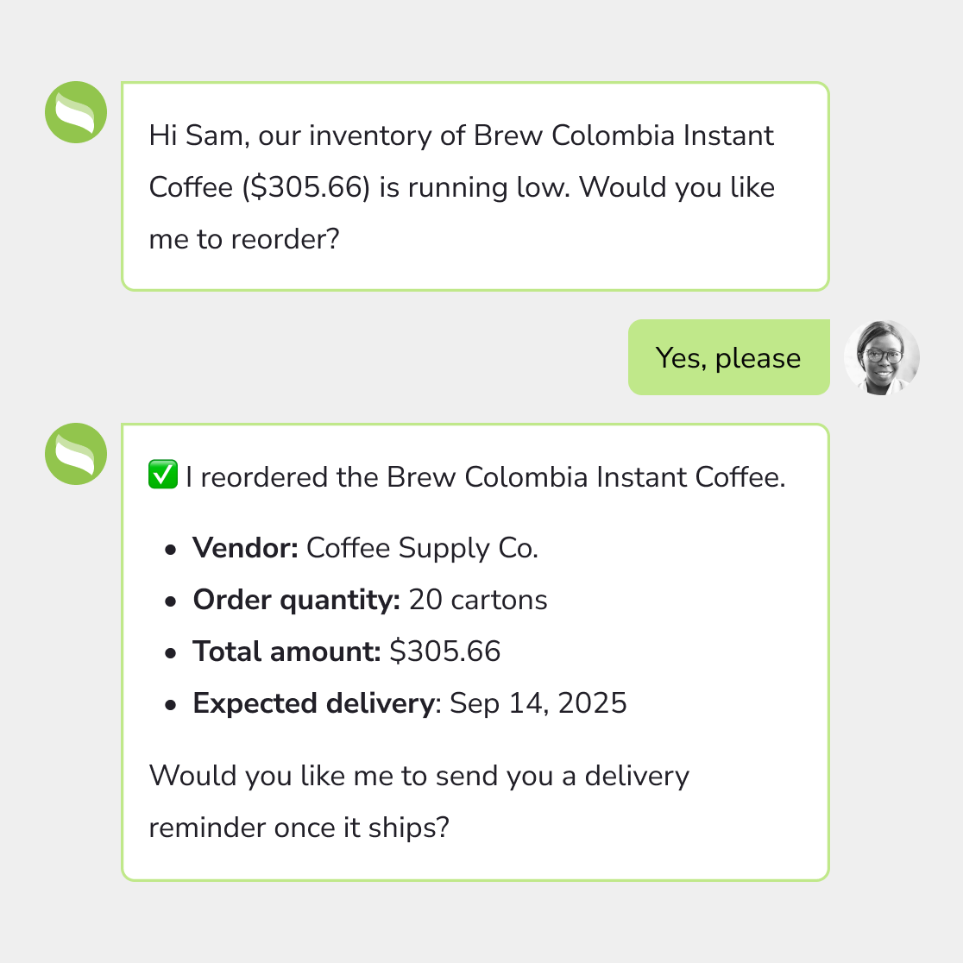
Task: Click the $305.66 total amount value
Action: [444, 651]
